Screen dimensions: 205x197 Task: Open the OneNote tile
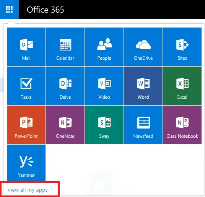coord(65,125)
